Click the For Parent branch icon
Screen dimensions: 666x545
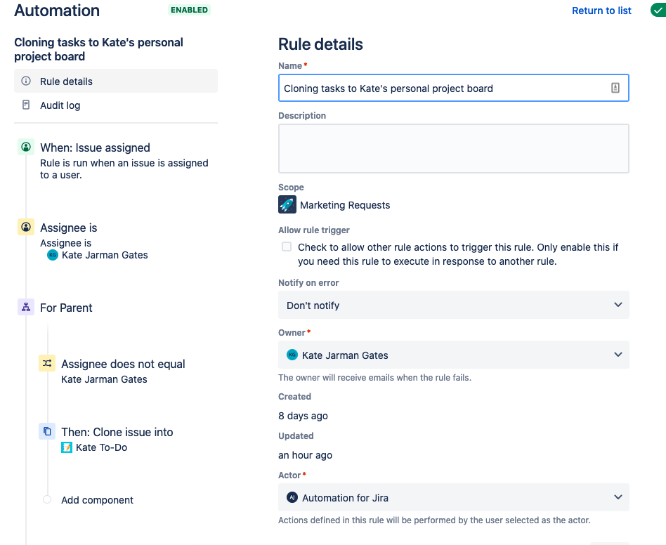(x=26, y=308)
